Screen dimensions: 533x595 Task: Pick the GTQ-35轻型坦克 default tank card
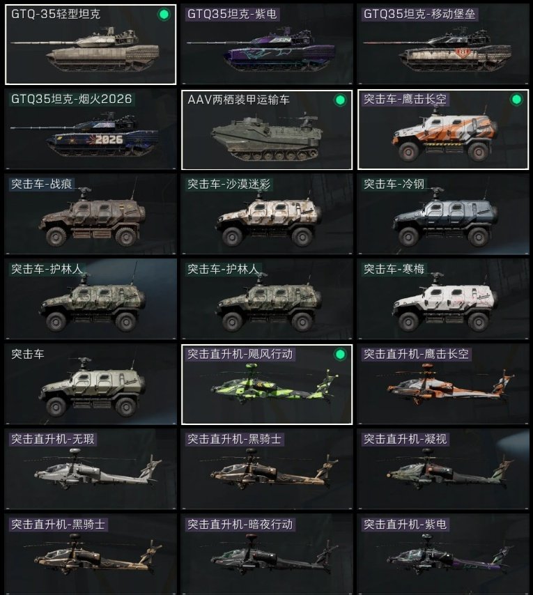(x=91, y=45)
